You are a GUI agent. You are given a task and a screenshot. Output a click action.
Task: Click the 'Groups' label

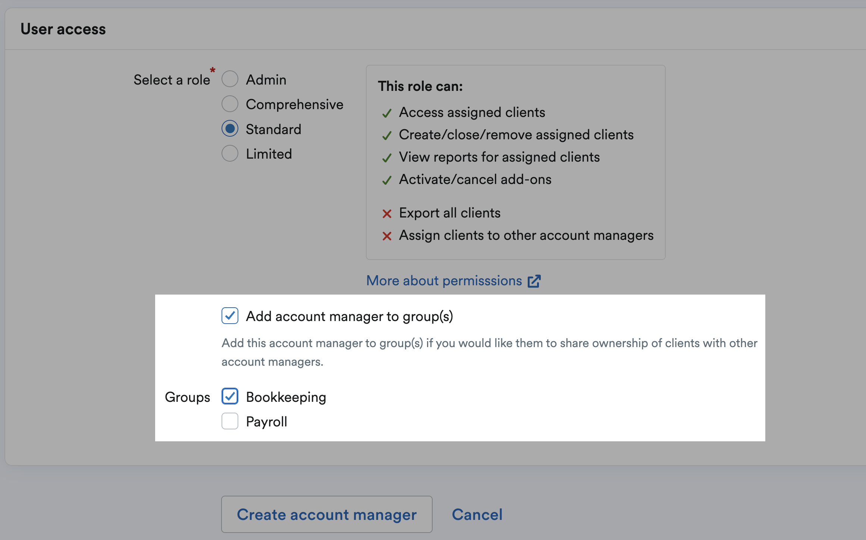pyautogui.click(x=188, y=397)
